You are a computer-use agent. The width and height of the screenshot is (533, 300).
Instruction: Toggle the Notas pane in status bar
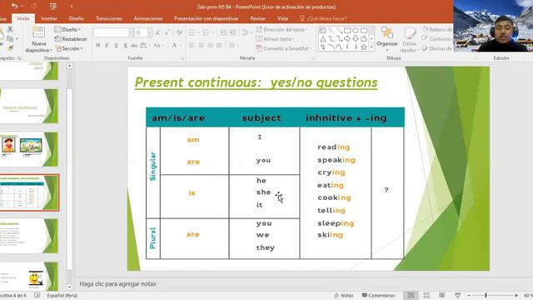coord(344,295)
